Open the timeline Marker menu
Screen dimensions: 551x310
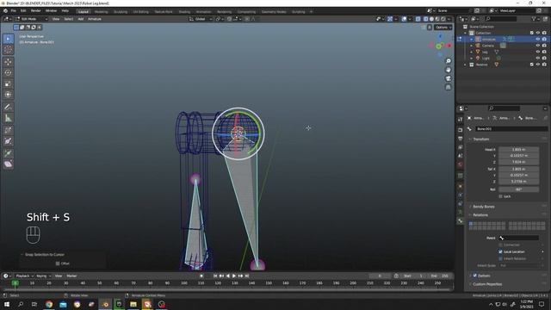[x=71, y=276]
